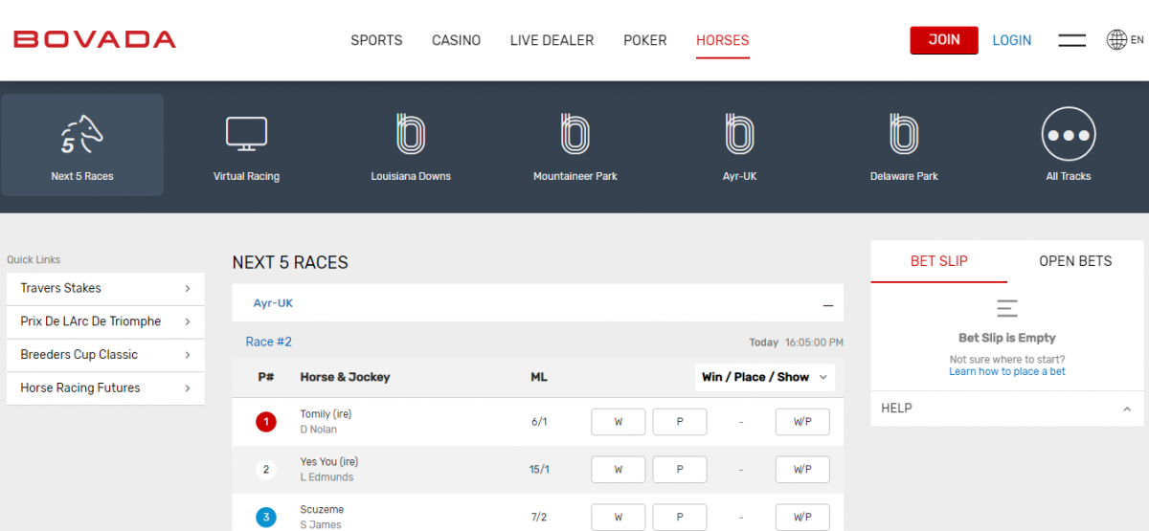Image resolution: width=1149 pixels, height=531 pixels.
Task: Switch to the Bet Slip tab
Action: 939,261
